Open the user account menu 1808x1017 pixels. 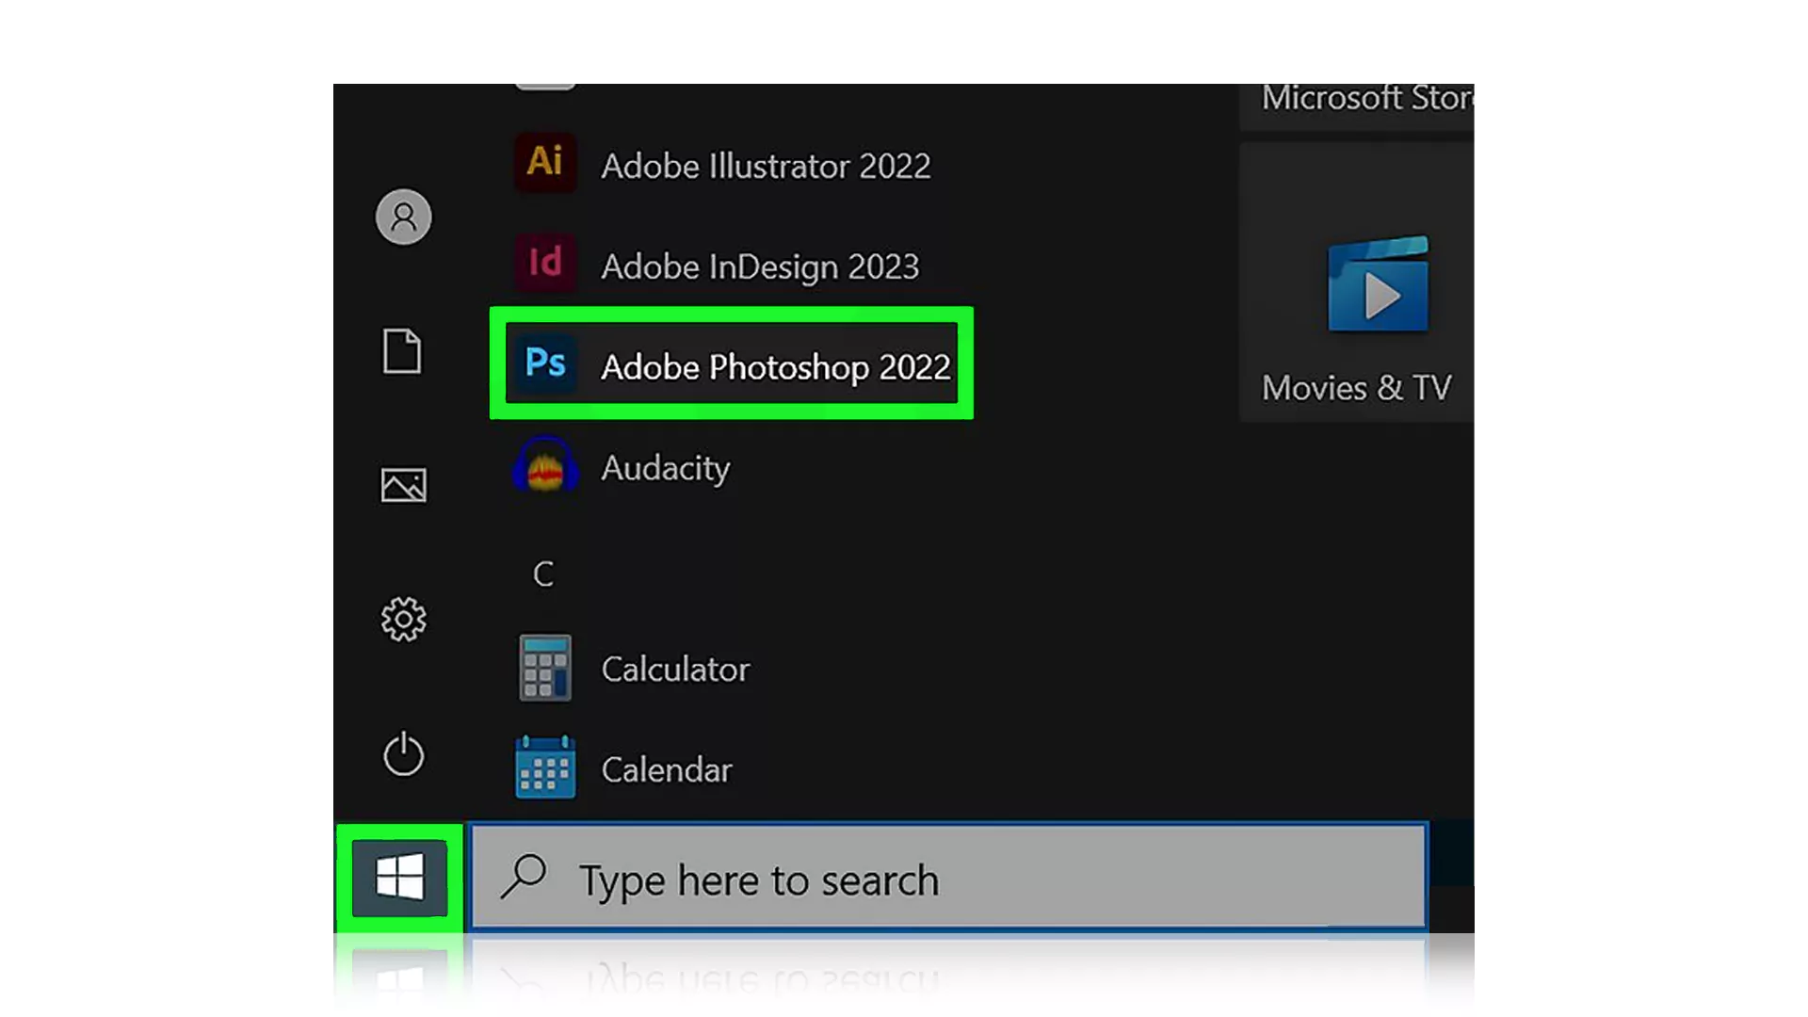pyautogui.click(x=403, y=217)
